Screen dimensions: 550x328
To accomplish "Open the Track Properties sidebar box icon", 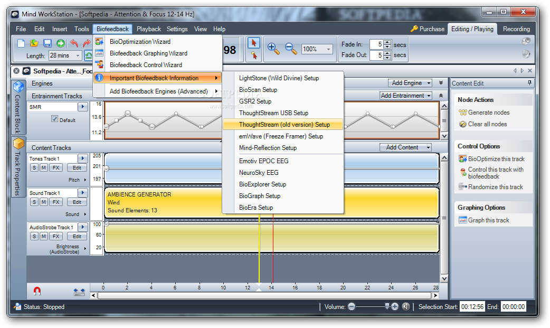I will point(18,143).
